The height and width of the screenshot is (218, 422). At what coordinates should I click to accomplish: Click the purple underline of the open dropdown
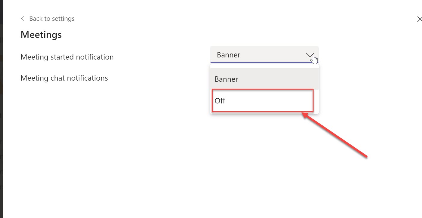[264, 63]
